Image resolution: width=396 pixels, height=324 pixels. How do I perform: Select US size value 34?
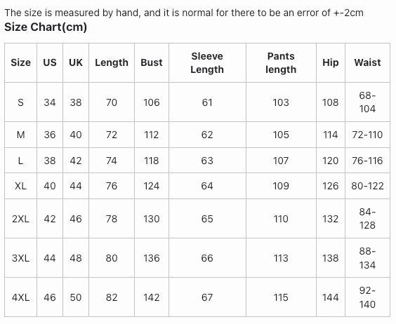coord(50,102)
